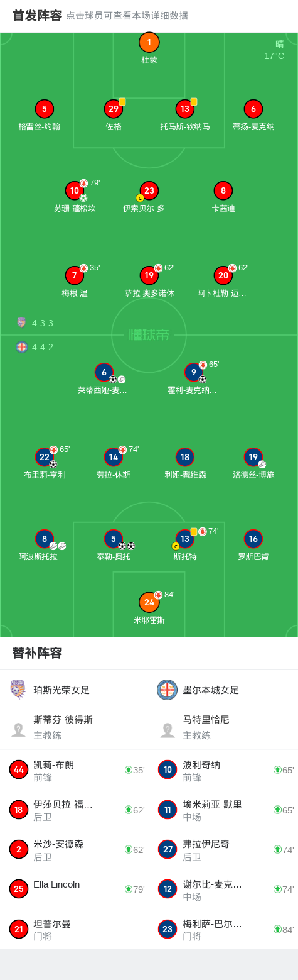Viewport: 298px width, 980px height.
Task: Open Ella Lincoln substitute entry
Action: coord(75,889)
